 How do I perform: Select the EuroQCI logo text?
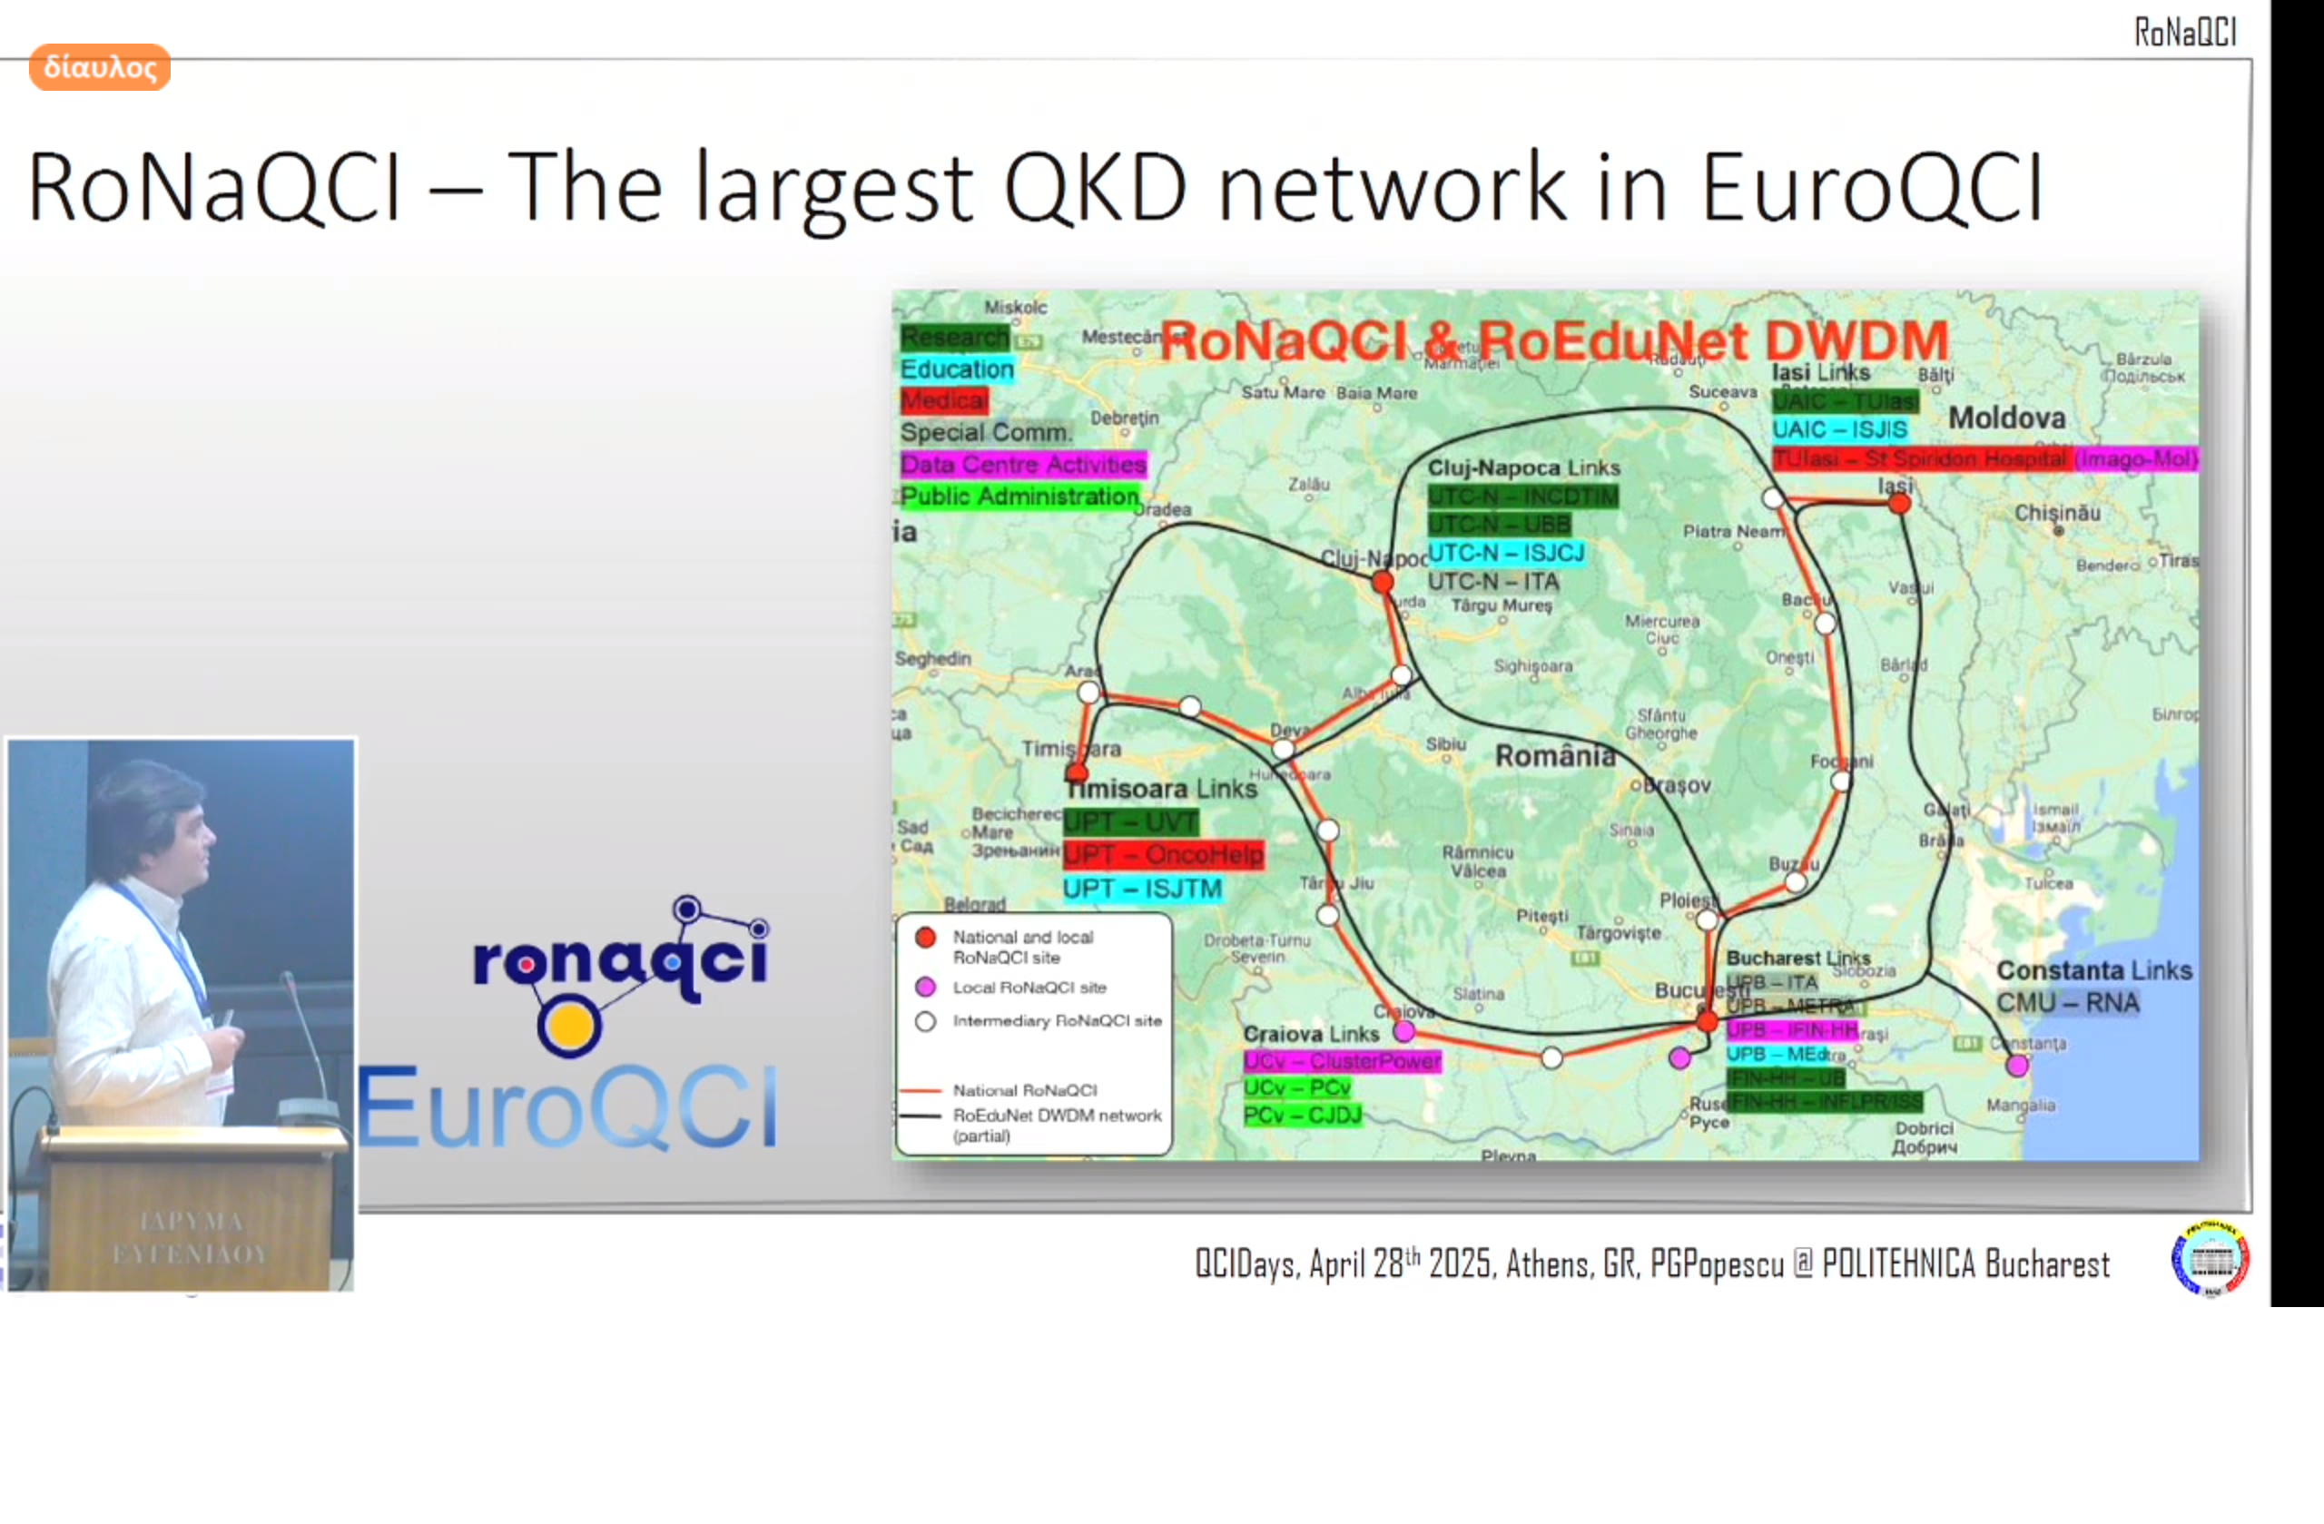tap(569, 1106)
